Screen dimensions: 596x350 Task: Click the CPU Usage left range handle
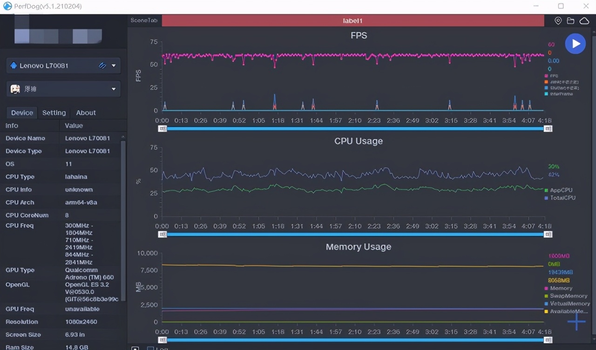pyautogui.click(x=163, y=234)
